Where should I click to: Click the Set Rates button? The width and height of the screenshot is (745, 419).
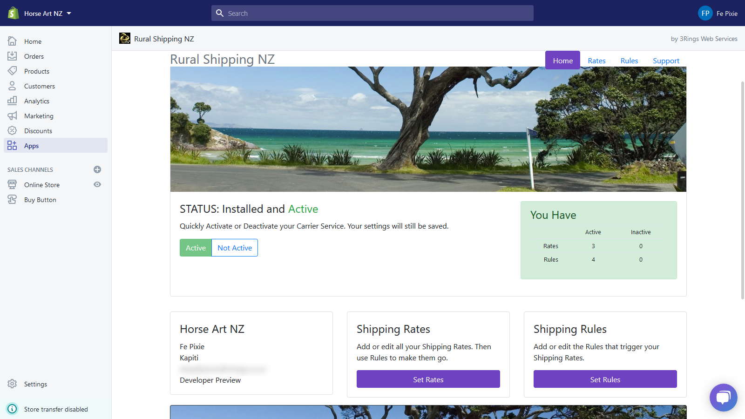427,379
